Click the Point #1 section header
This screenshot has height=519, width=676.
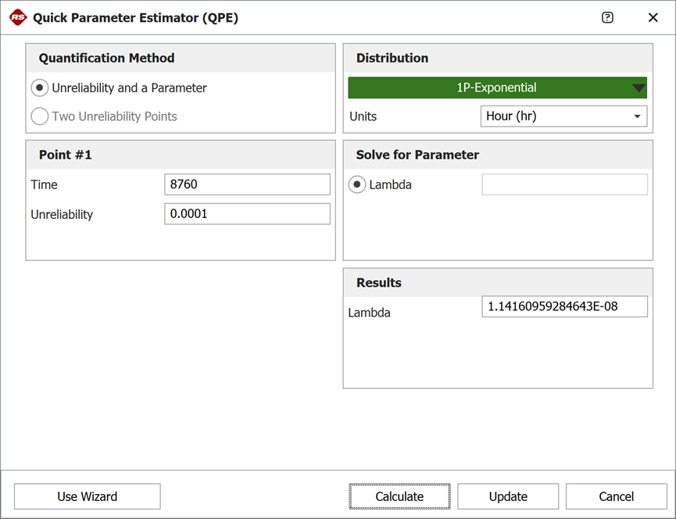[66, 155]
